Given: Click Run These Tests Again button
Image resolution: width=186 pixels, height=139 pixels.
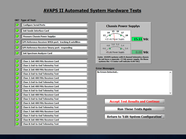Looking at the screenshot, I should (x=135, y=109).
